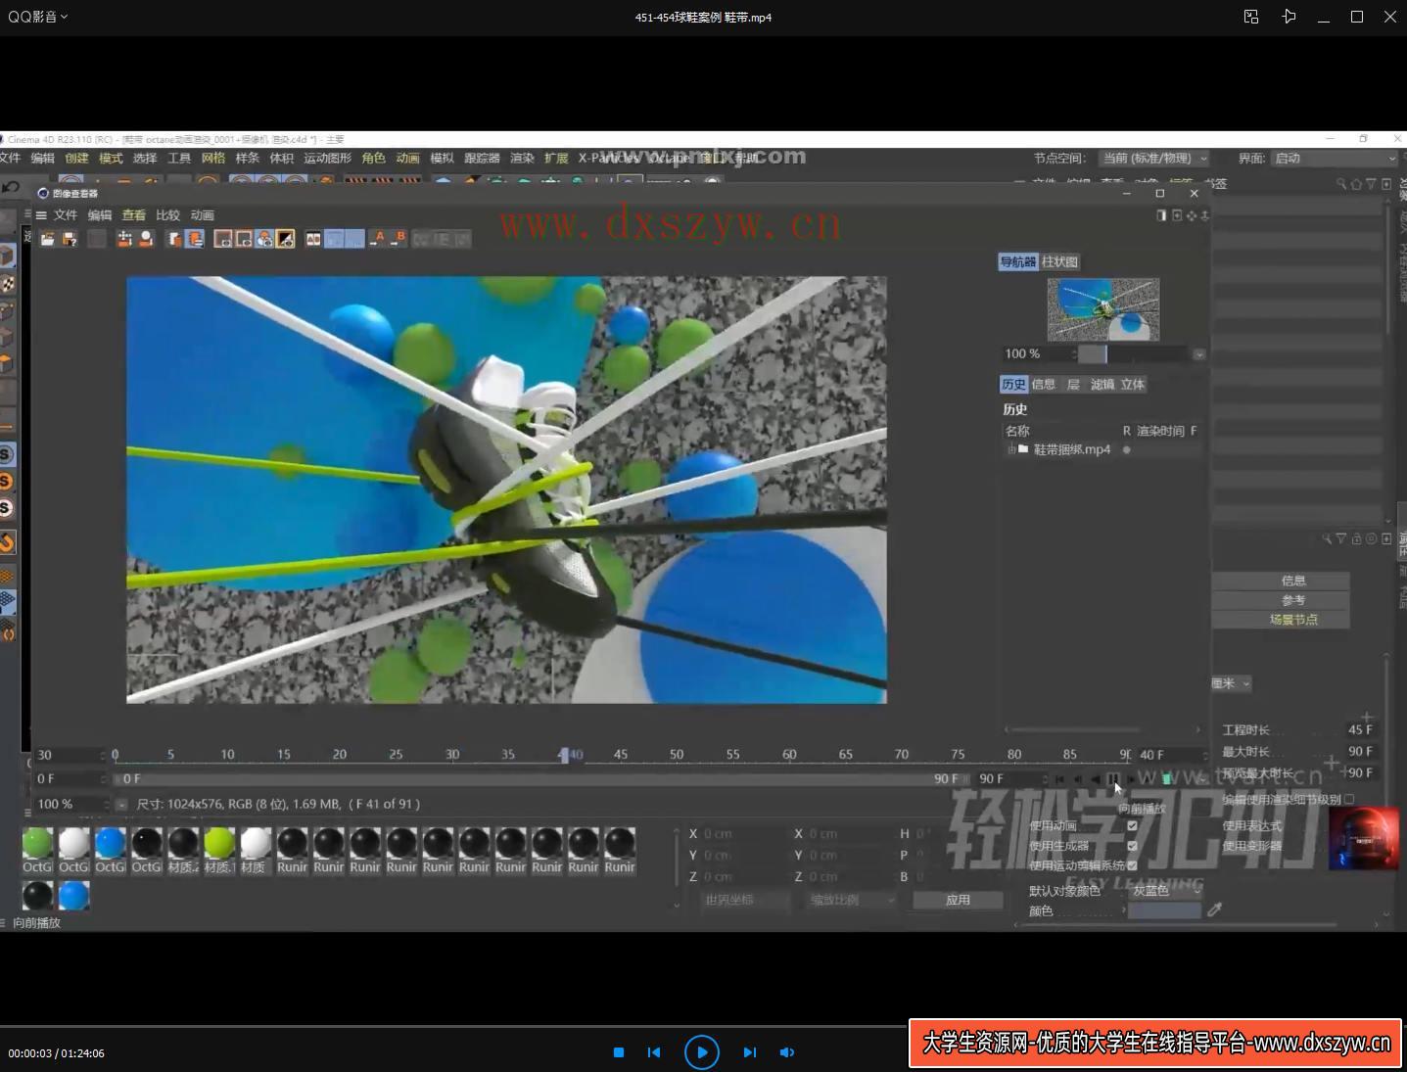Click the 应用 button
This screenshot has height=1072, width=1407.
(958, 900)
